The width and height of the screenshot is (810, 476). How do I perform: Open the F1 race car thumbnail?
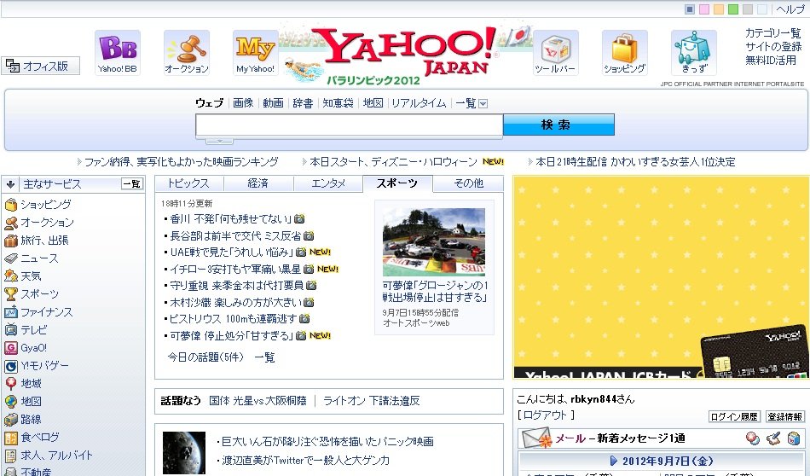click(434, 242)
